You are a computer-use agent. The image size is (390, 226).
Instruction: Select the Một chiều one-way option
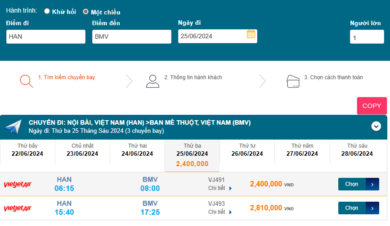coord(85,12)
